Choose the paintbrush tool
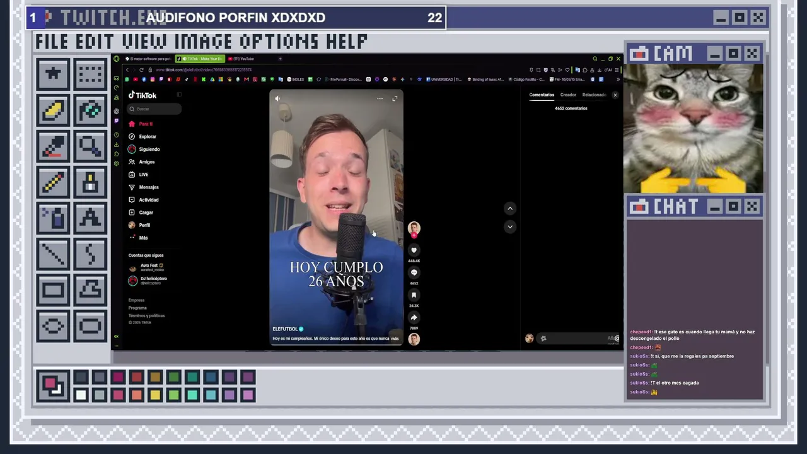 point(91,183)
